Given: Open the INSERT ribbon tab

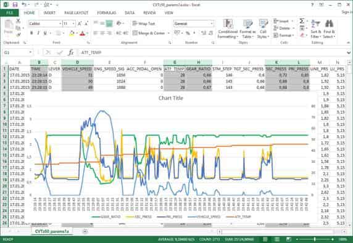Looking at the screenshot, I should 49,13.
